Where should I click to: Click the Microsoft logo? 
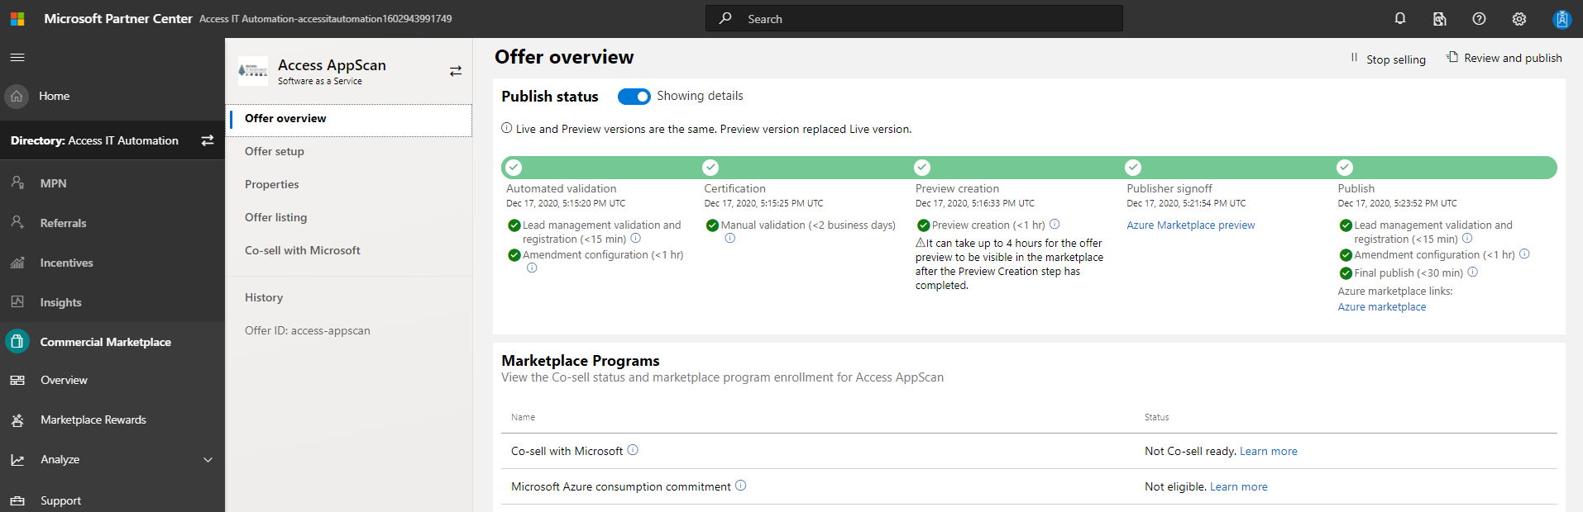click(x=17, y=18)
